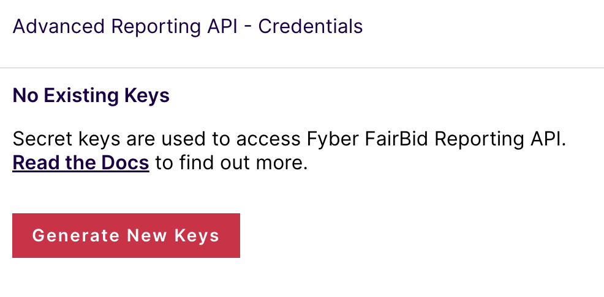
Task: Click the Secret keys description sentence
Action: click(289, 139)
